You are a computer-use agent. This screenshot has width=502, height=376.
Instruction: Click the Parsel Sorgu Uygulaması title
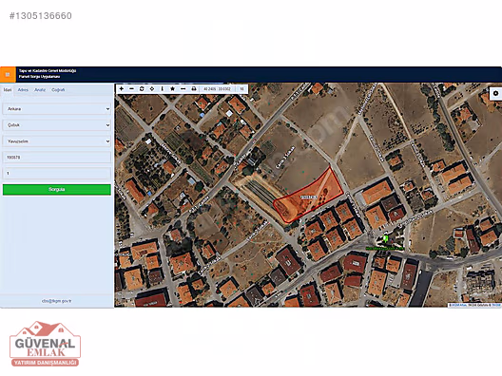(x=39, y=77)
